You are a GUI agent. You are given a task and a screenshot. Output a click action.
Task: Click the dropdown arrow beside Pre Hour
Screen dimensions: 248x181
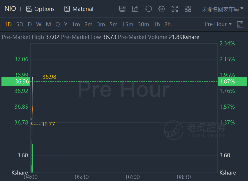point(230,24)
